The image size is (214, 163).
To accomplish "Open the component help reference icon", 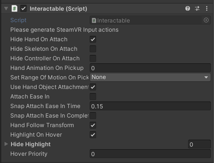I will (188, 8).
